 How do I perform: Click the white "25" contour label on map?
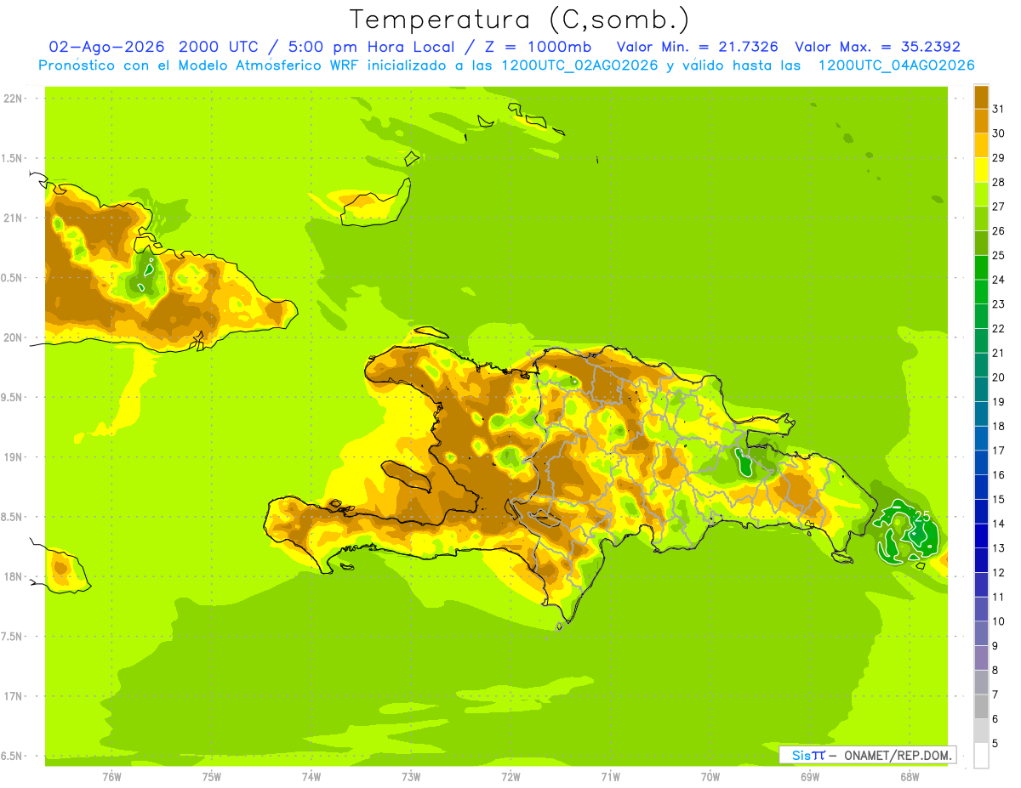[922, 516]
